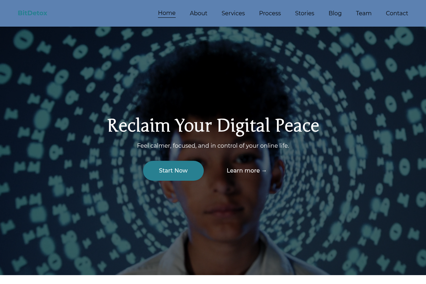Screen dimensions: 426x284
Task: Open the Services menu item
Action: (233, 13)
